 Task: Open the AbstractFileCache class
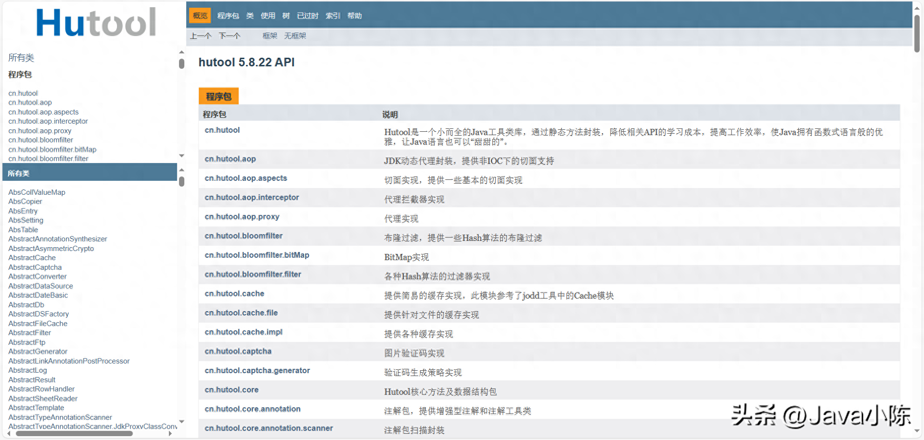click(38, 324)
